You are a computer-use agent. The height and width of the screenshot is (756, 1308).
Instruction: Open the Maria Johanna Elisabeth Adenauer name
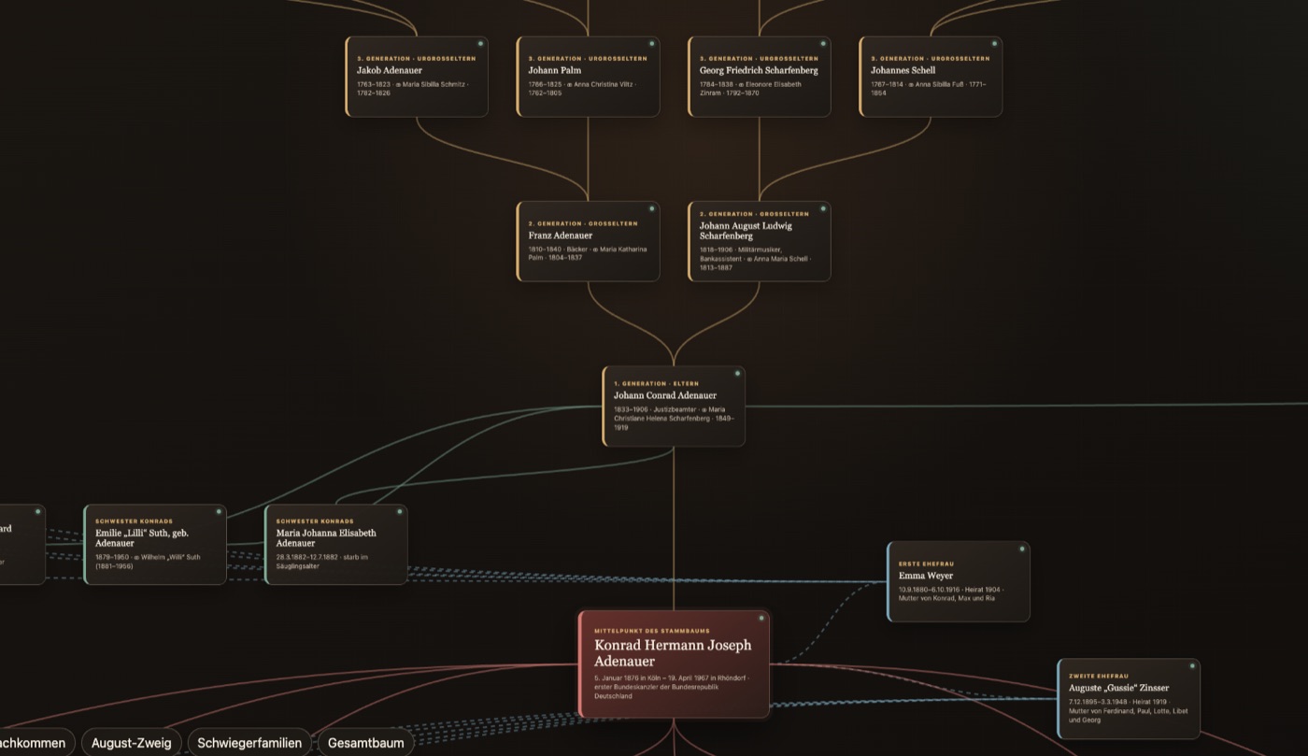click(326, 538)
